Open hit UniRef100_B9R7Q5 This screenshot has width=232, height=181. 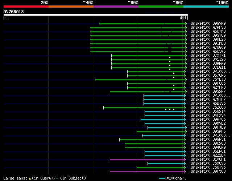208,120
